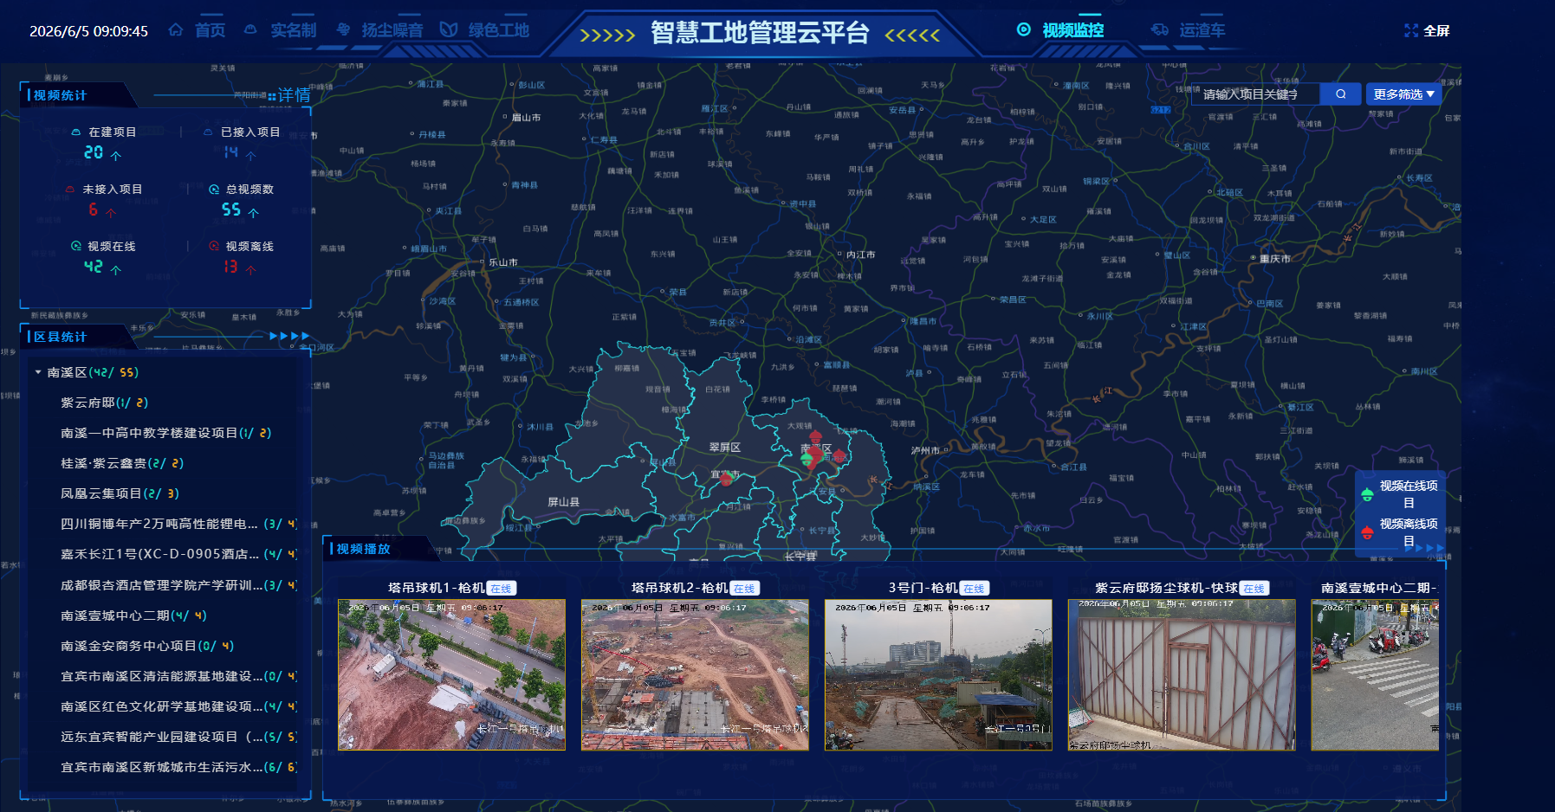Select 宜宾市南溪区清洁能源基地建设 project

(x=179, y=676)
